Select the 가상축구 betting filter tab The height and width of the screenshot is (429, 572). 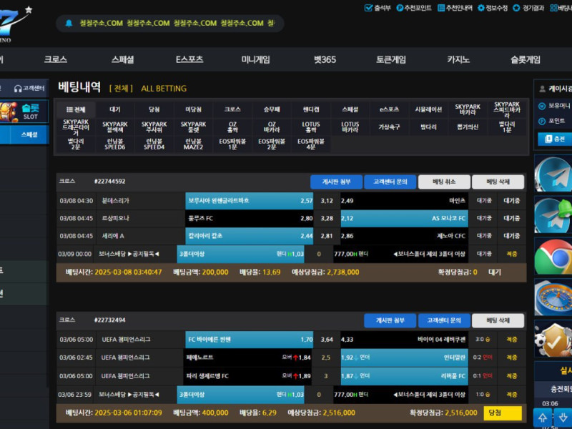389,127
